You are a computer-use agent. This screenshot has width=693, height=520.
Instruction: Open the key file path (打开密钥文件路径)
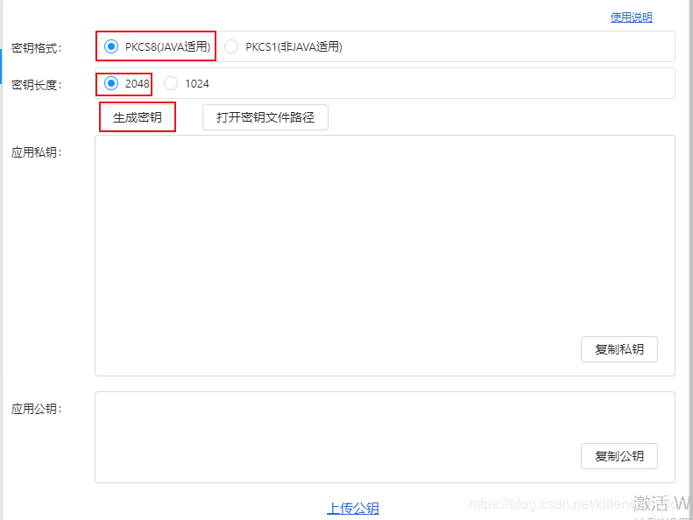point(265,117)
